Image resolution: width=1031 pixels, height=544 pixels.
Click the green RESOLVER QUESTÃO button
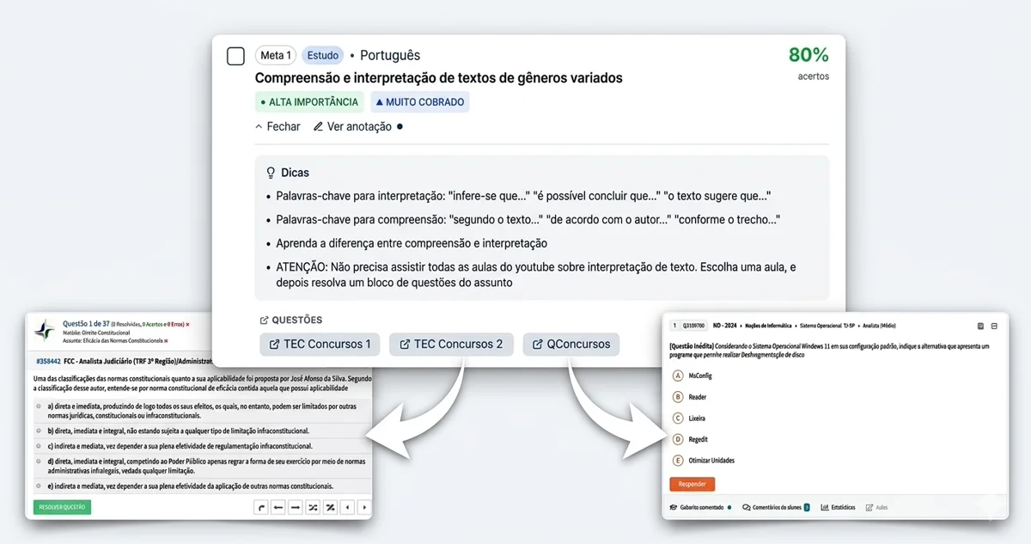(60, 507)
